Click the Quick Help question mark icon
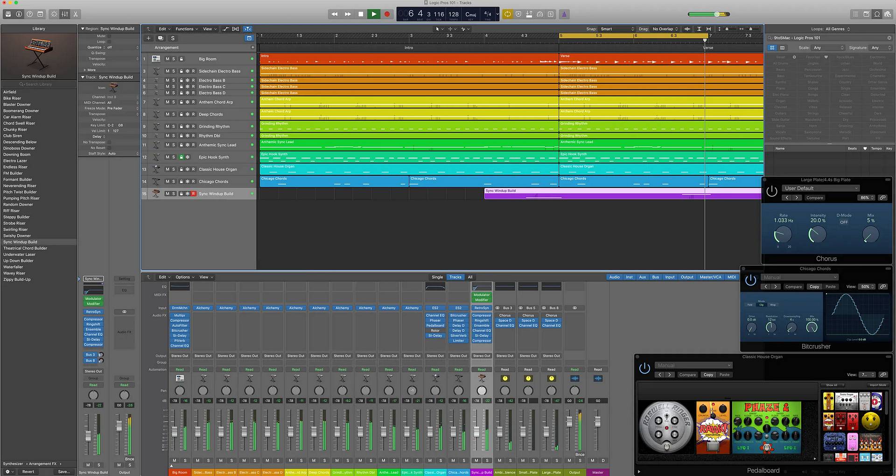Image resolution: width=896 pixels, height=476 pixels. click(29, 14)
